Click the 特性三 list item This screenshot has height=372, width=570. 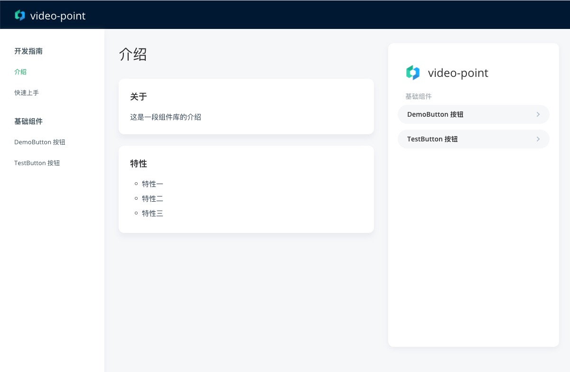pyautogui.click(x=152, y=213)
